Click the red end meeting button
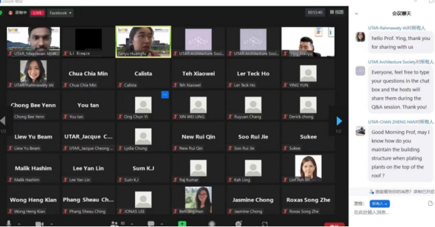Image resolution: width=435 pixels, height=227 pixels. click(334, 224)
